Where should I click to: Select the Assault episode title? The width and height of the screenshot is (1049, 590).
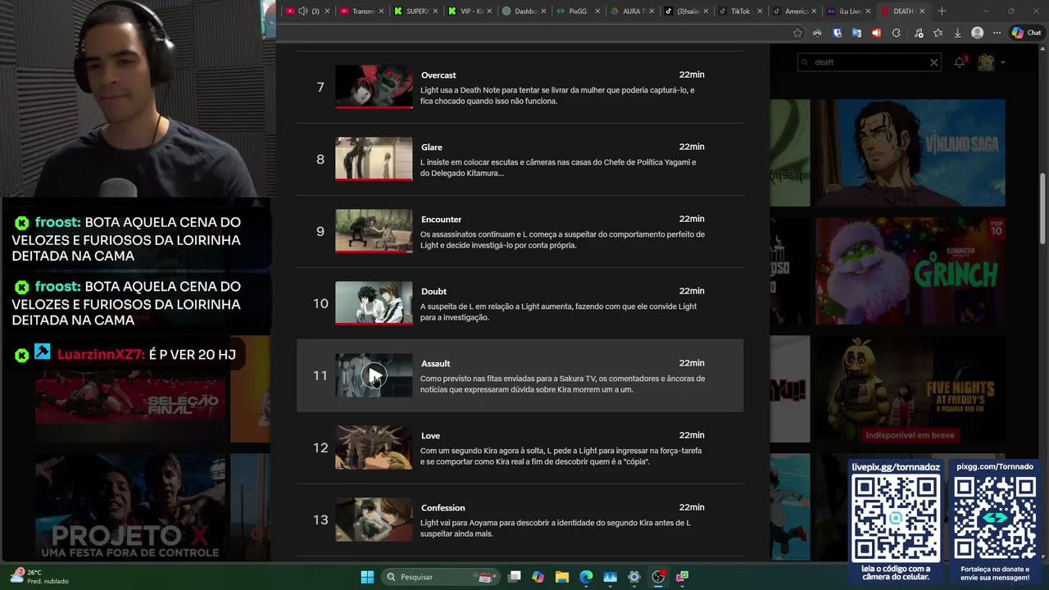[435, 364]
